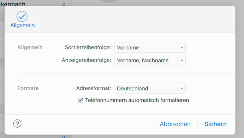Click the Allgemein tab label
The width and height of the screenshot is (244, 138).
coord(23,25)
